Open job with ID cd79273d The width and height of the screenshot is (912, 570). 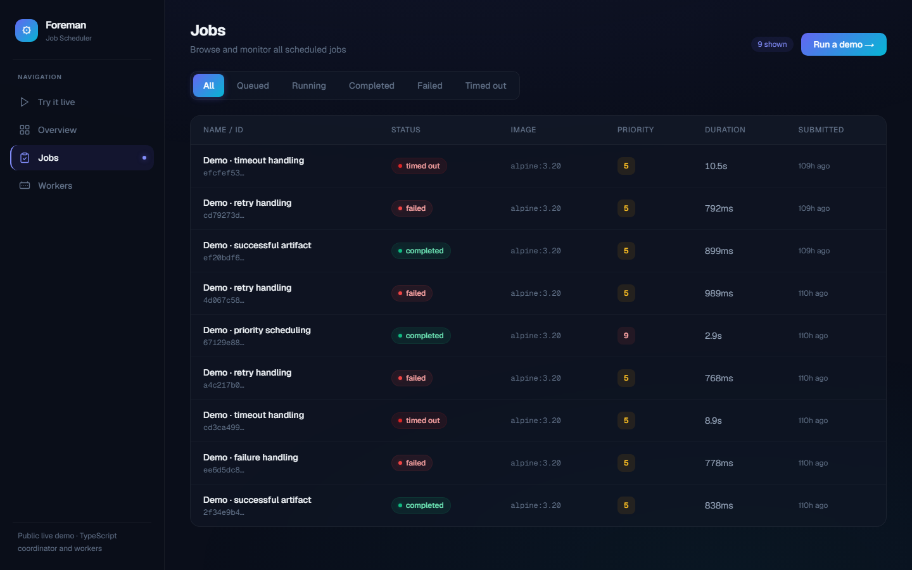pyautogui.click(x=538, y=208)
